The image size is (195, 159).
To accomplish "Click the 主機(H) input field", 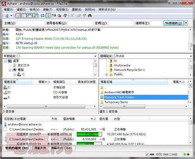I will 30,23.
